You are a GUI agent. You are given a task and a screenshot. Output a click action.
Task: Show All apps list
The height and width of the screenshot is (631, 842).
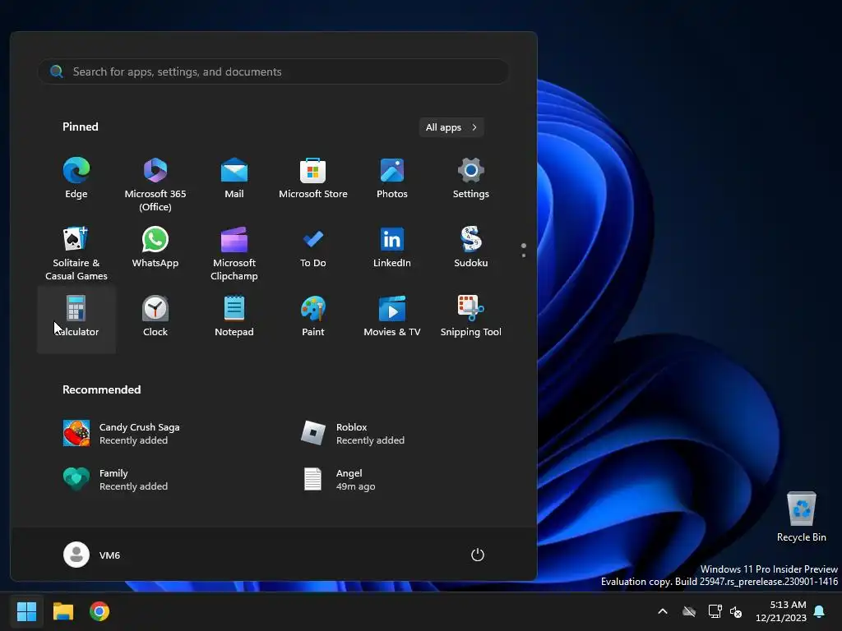(x=451, y=127)
